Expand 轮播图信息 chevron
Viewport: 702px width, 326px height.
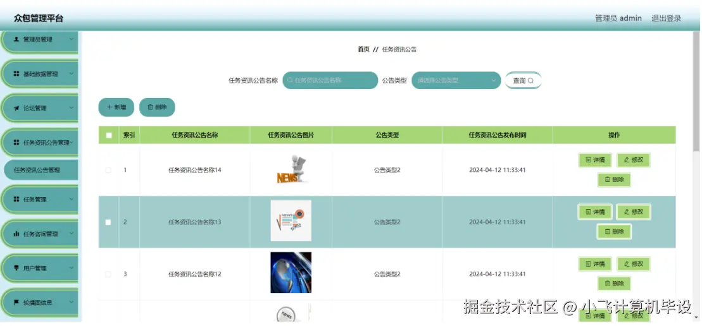pos(72,303)
